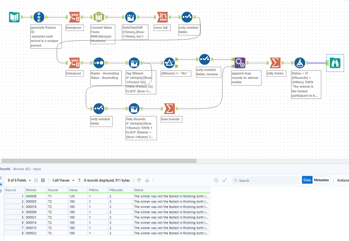Select the Input Data book tool

(14, 17)
